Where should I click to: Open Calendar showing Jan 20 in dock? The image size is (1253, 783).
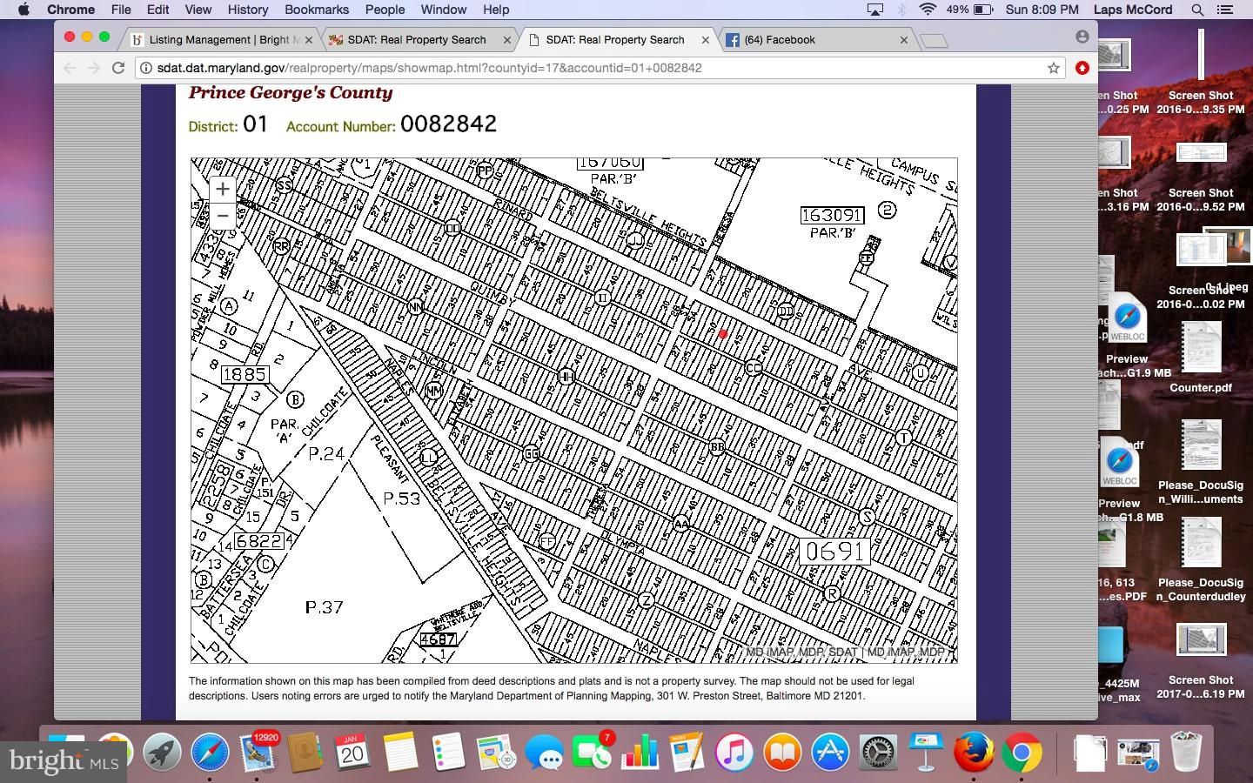352,752
